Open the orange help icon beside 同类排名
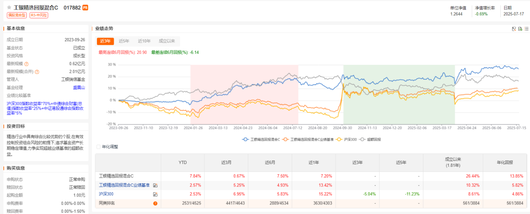Viewport: 530px width, 214px height. click(155, 204)
